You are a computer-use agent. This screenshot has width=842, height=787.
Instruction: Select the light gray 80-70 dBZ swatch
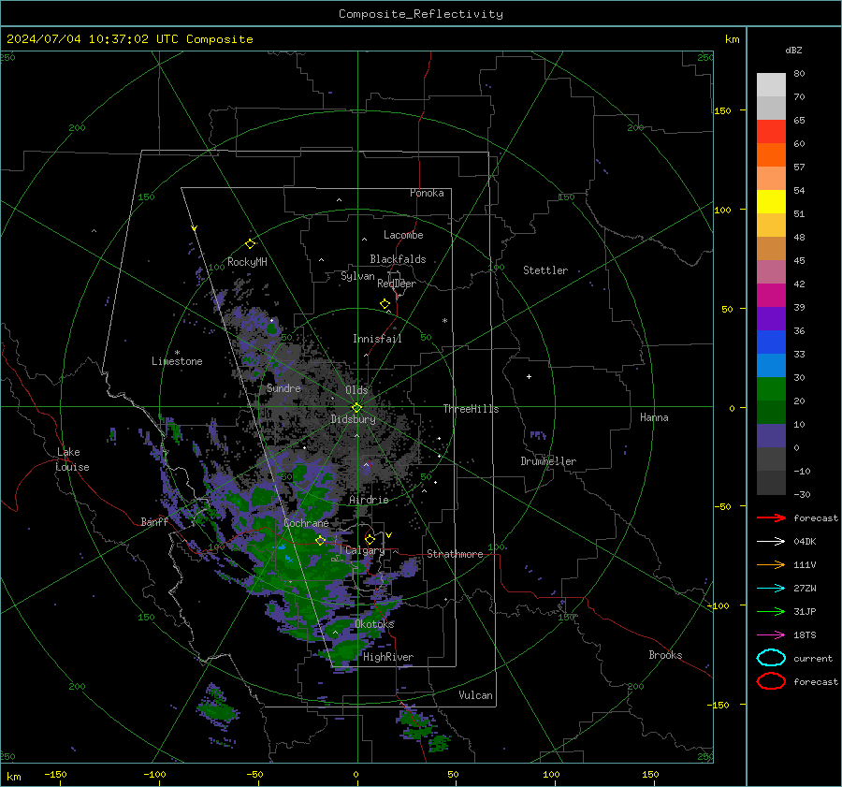pyautogui.click(x=771, y=85)
